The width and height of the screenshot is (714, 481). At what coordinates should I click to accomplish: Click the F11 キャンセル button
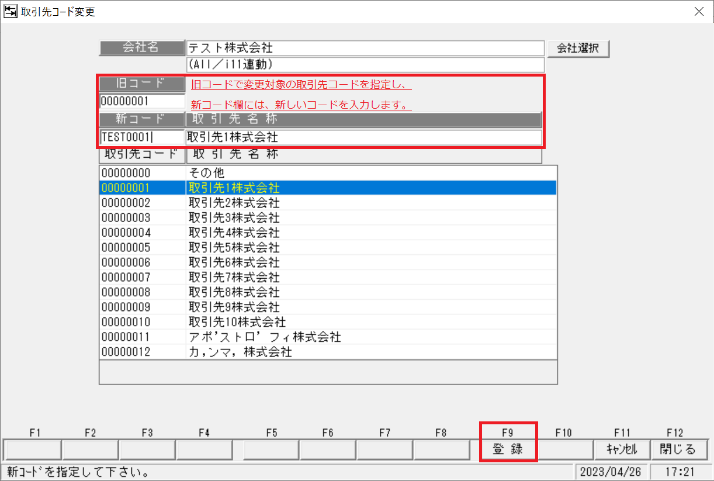(x=622, y=449)
